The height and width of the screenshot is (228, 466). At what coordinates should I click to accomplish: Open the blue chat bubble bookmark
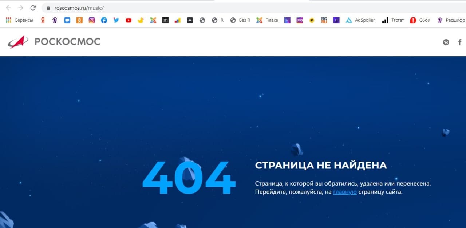coord(67,20)
